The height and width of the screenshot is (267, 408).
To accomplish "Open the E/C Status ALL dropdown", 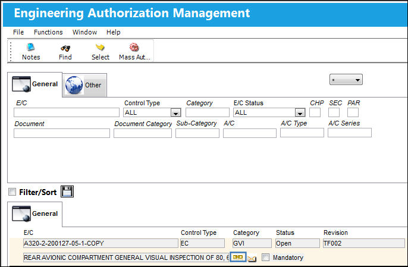I will pos(300,112).
